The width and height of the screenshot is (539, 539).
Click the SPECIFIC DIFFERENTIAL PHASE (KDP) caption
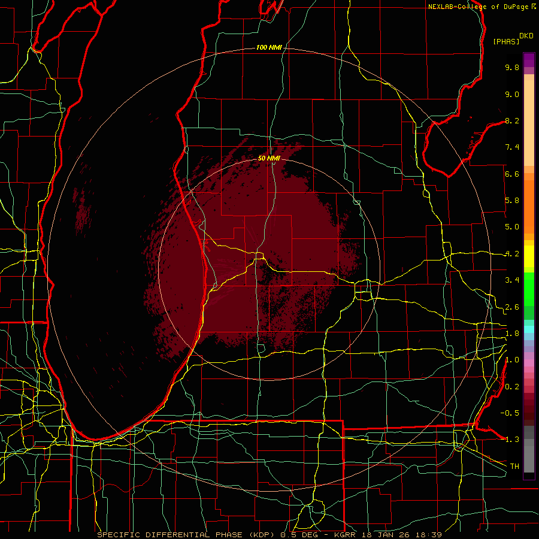187,535
